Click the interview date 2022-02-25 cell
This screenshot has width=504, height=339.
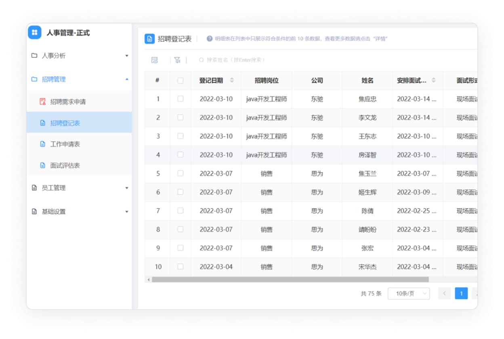click(x=417, y=211)
